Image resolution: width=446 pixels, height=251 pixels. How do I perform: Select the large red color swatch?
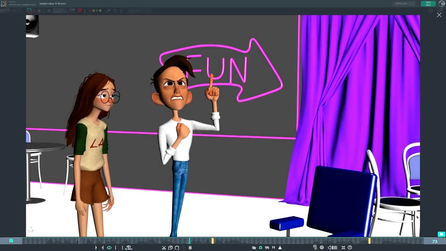[80, 10]
